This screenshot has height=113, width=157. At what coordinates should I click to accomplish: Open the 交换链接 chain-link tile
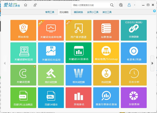click(x=134, y=30)
